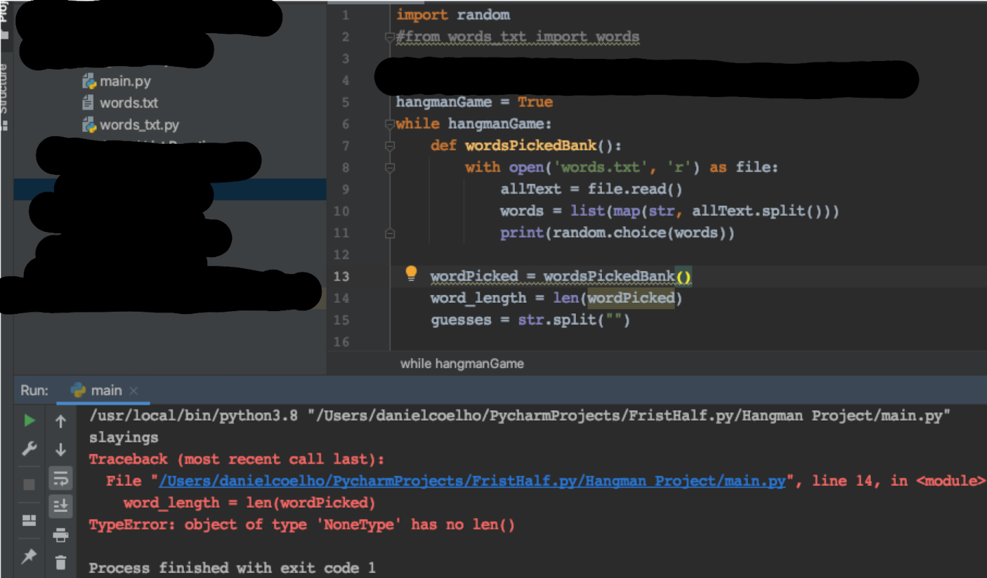The width and height of the screenshot is (987, 578).
Task: Select words.txt in the project tree
Action: pos(129,103)
